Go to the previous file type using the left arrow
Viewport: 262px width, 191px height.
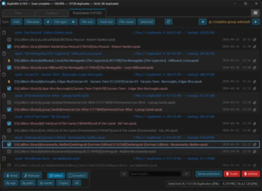click(x=48, y=22)
